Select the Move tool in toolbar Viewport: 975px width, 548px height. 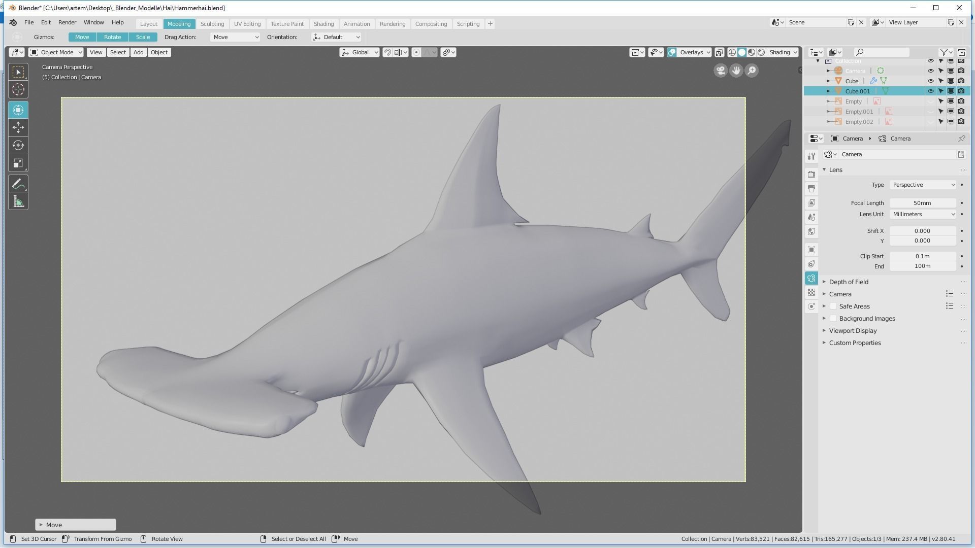point(18,127)
